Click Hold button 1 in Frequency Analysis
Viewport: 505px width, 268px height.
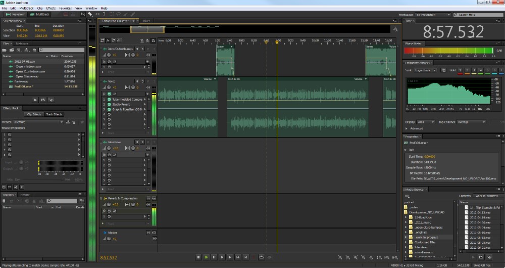point(460,70)
